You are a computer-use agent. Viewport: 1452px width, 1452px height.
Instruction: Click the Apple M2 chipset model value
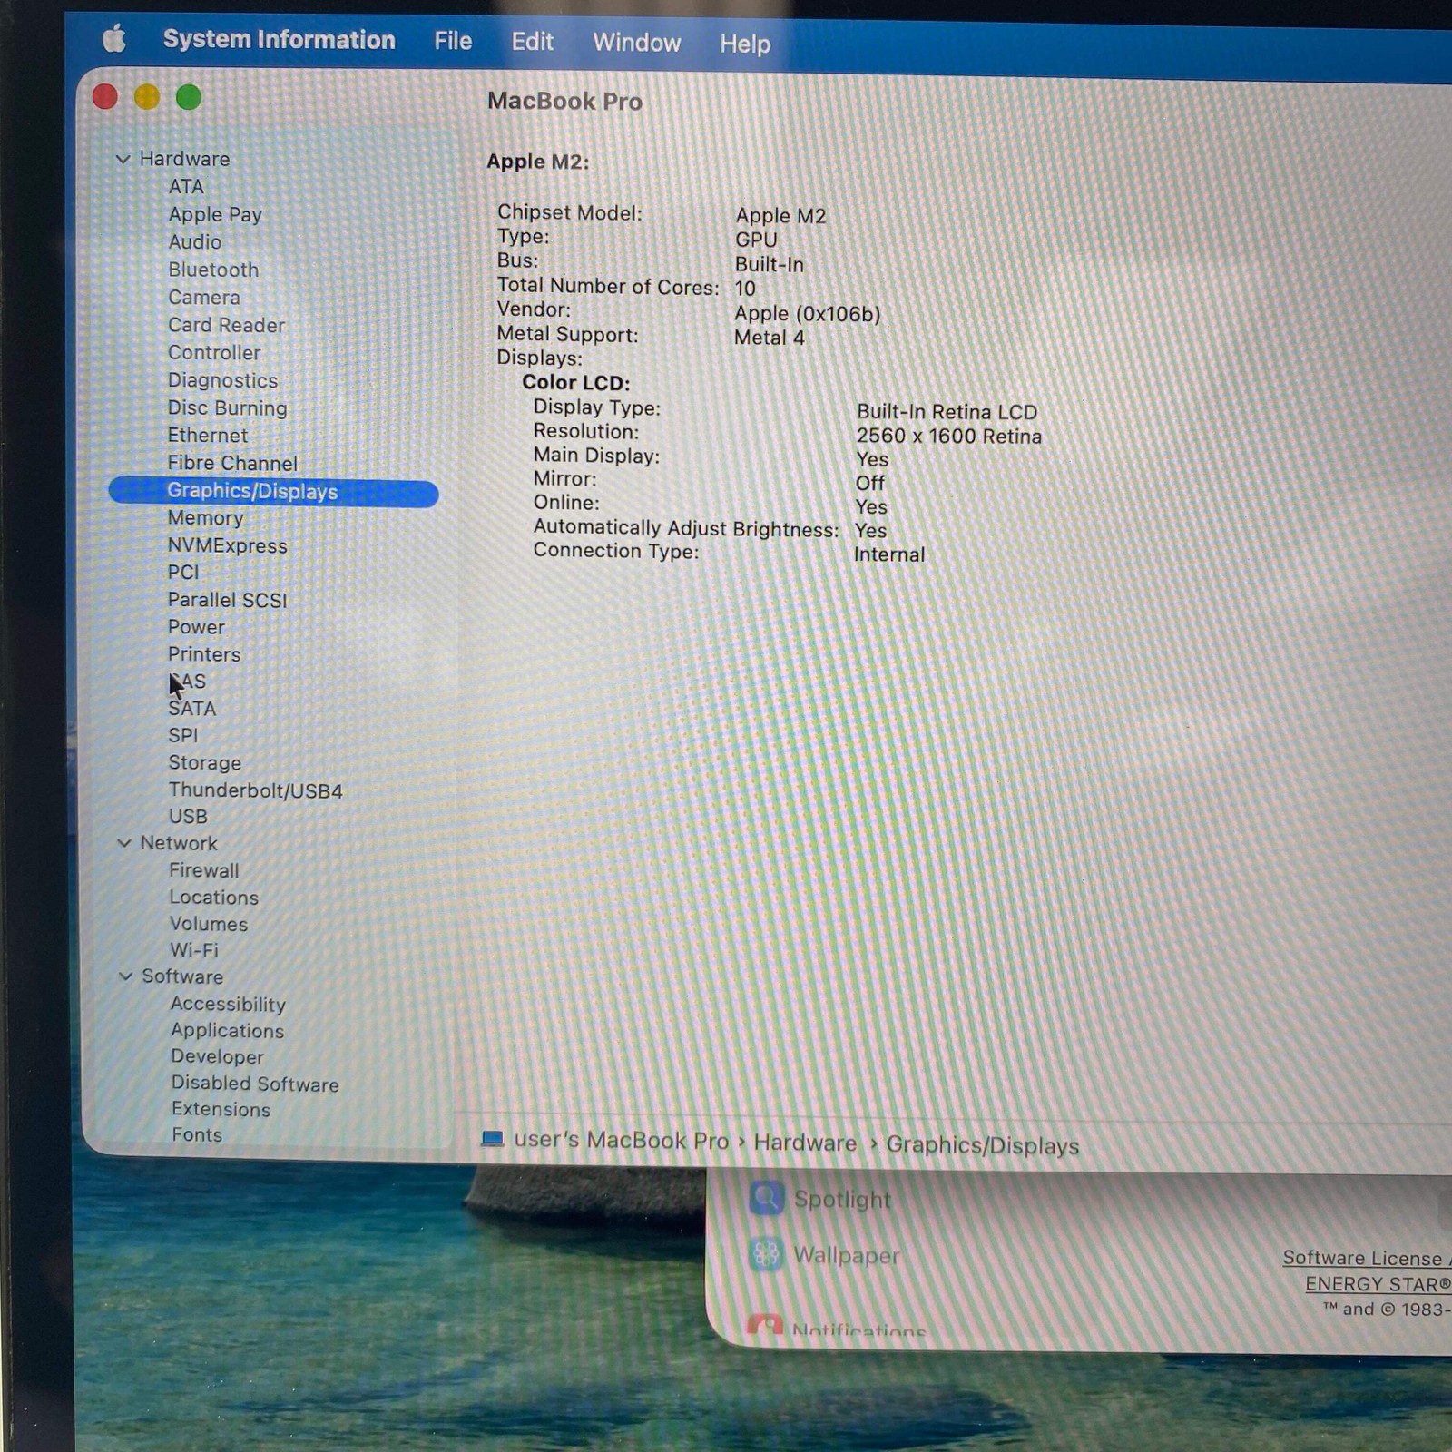[x=780, y=216]
